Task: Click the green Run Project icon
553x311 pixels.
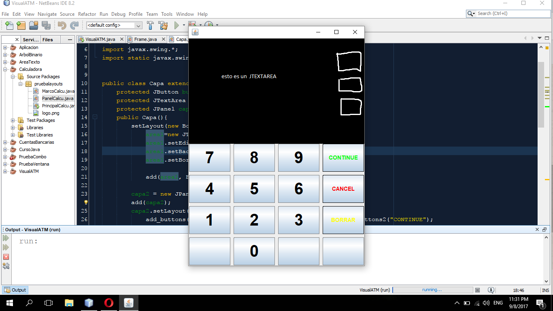Action: point(177,25)
